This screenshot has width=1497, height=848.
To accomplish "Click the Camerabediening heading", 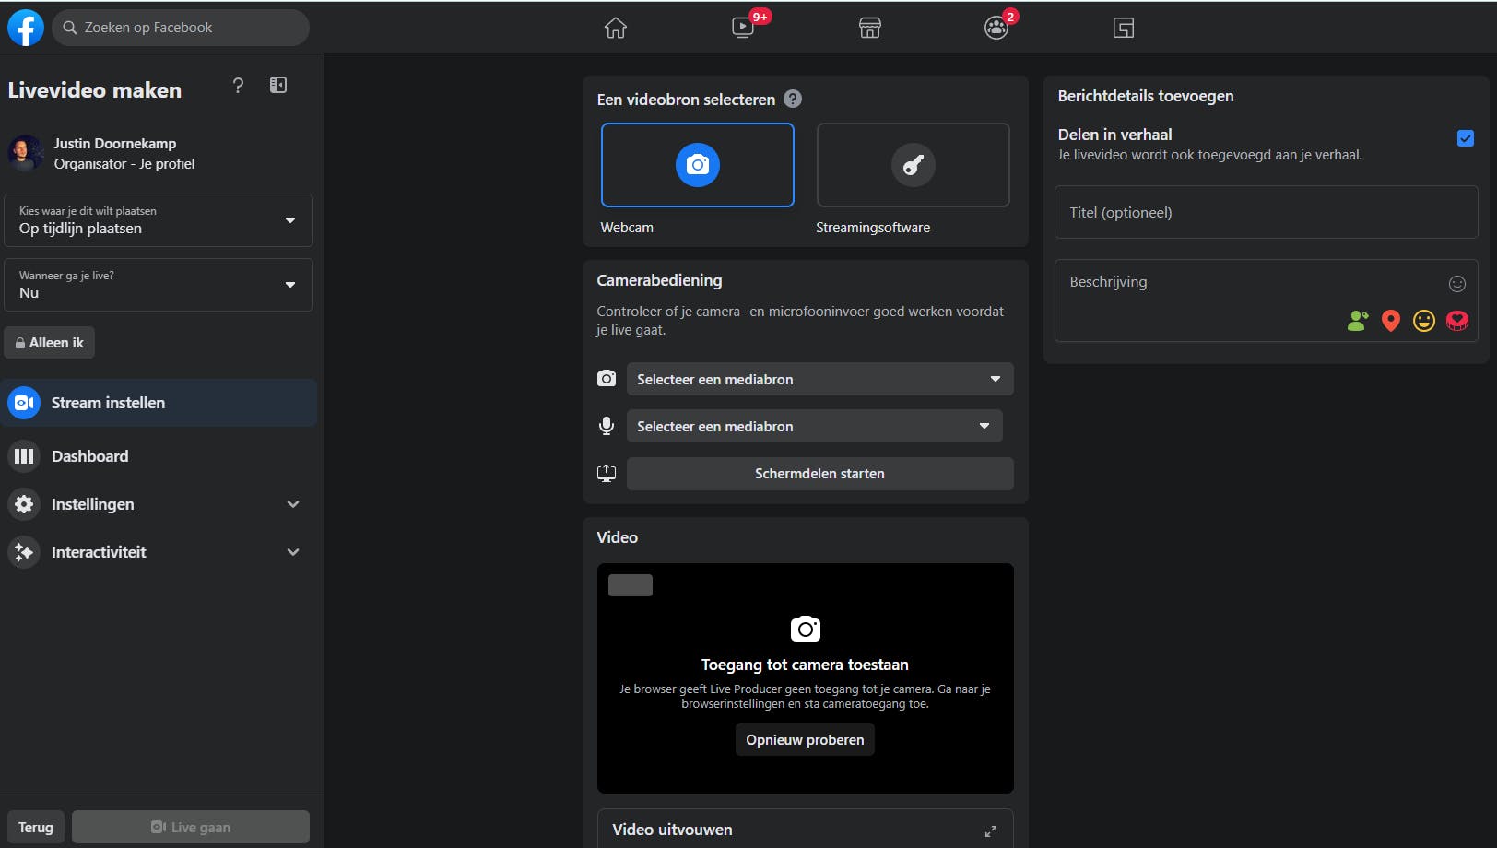I will tap(659, 280).
